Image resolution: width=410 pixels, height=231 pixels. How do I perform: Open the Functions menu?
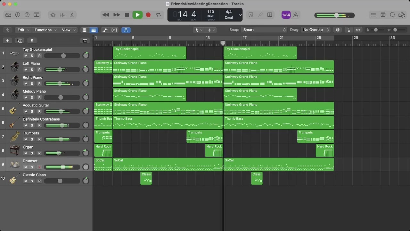[x=45, y=30]
